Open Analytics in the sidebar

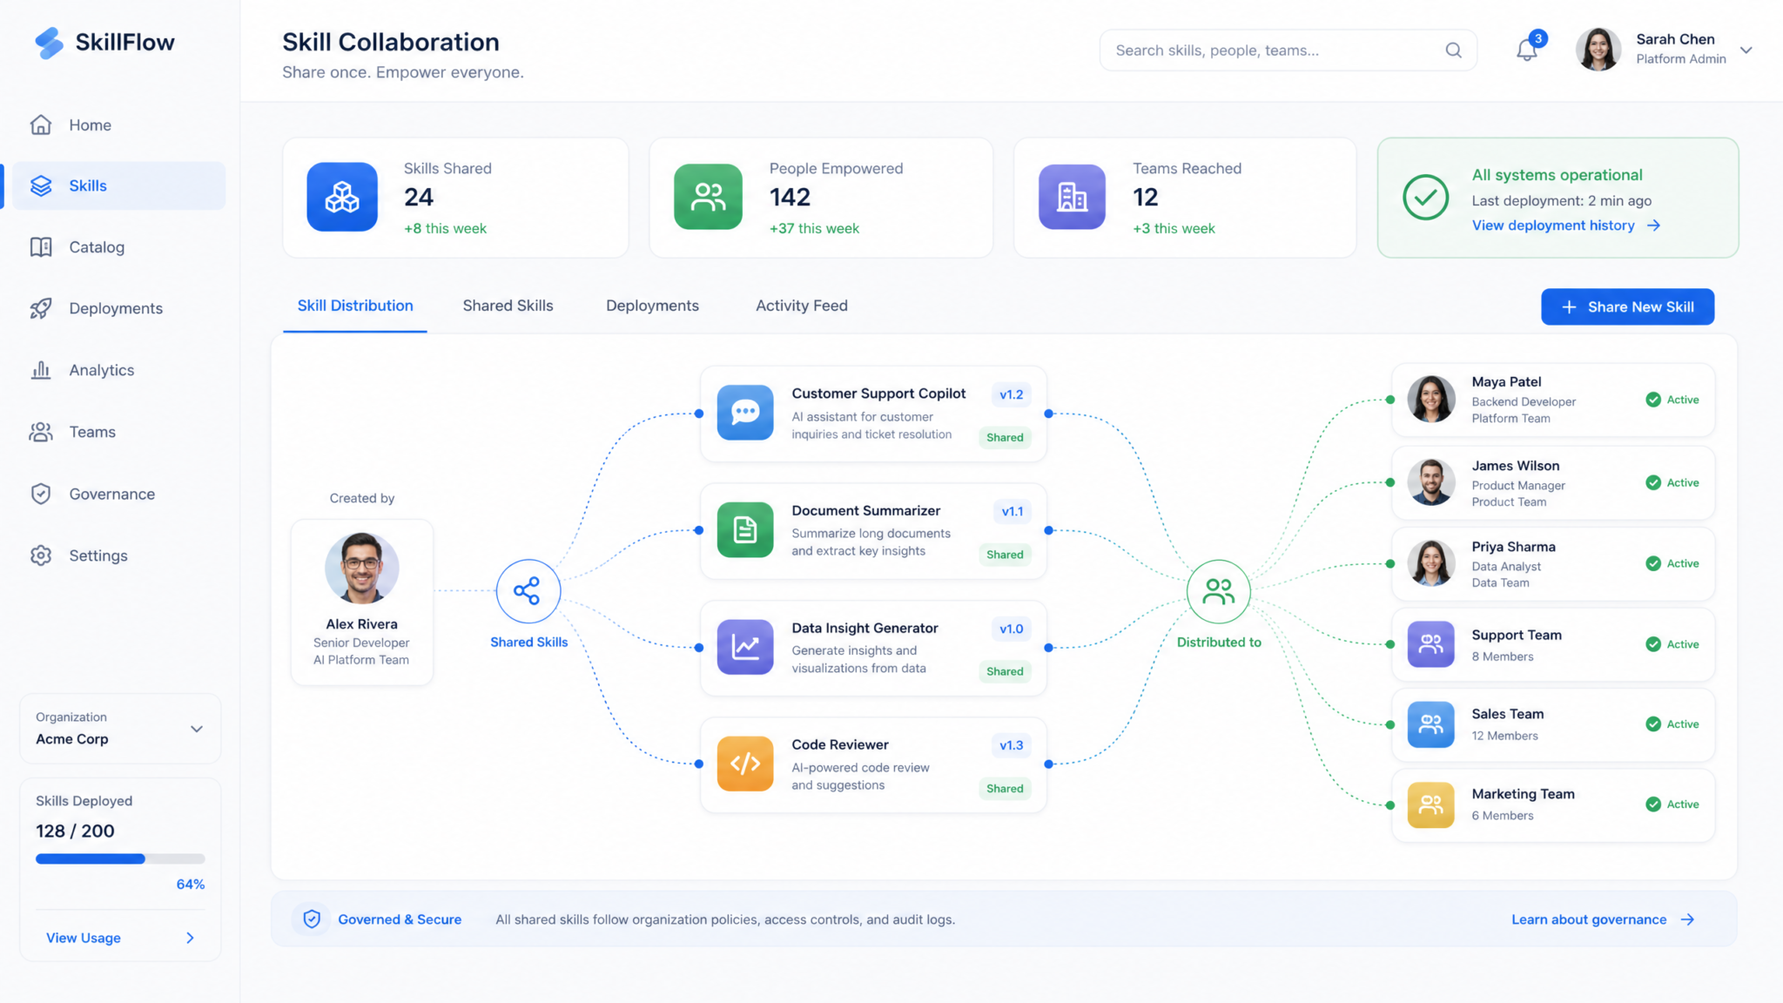coord(119,370)
